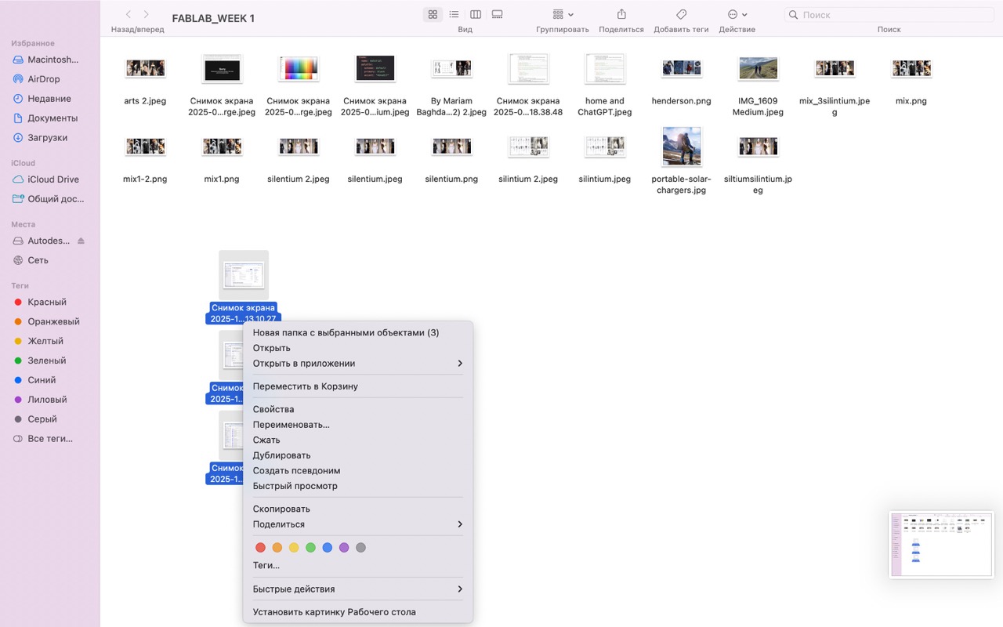Open AirDrop in the sidebar

(44, 79)
